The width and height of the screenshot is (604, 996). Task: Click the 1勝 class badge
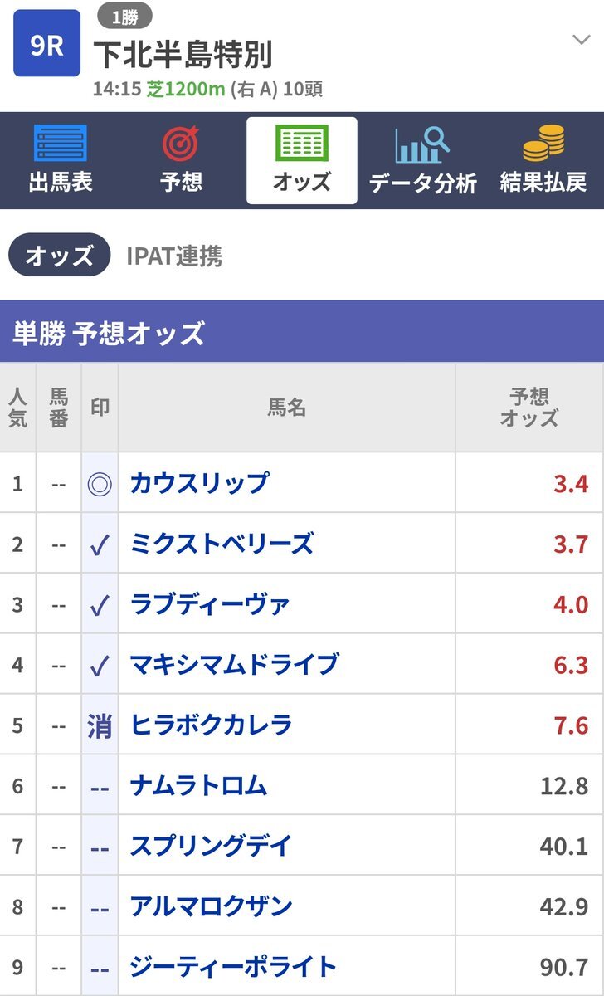point(124,16)
